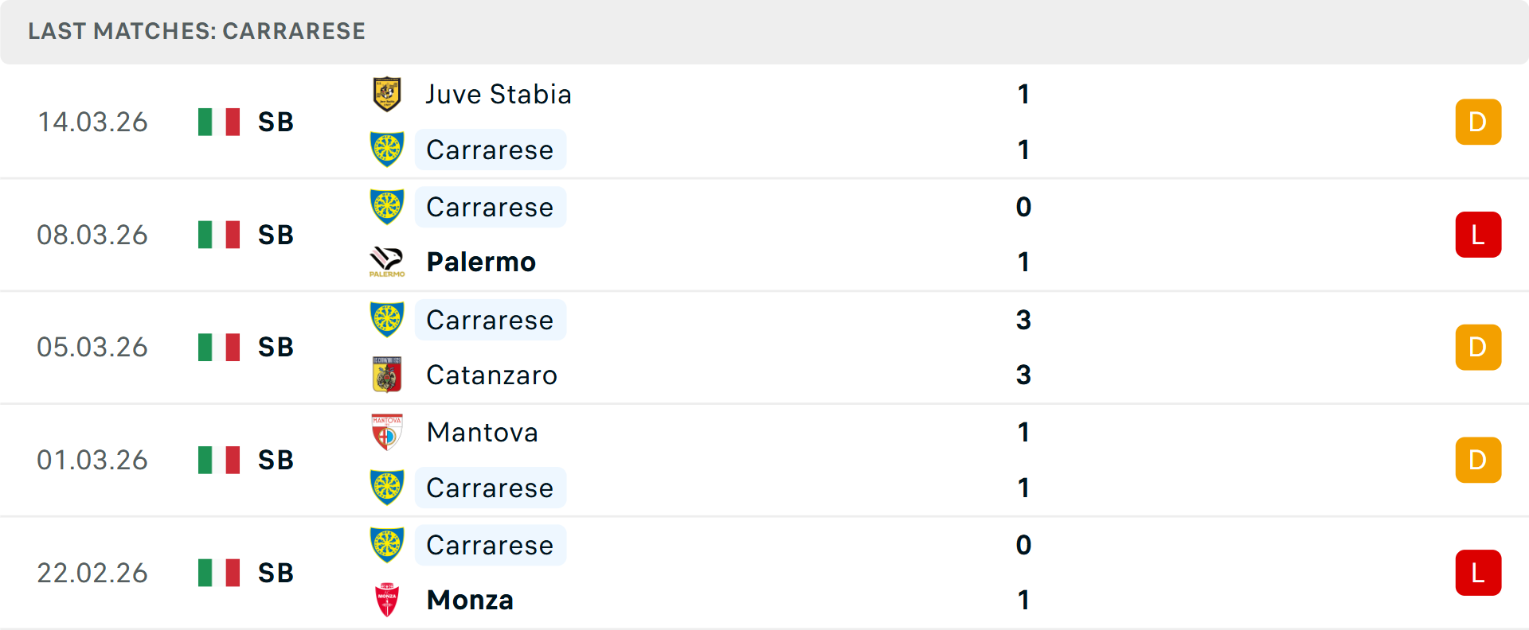Screen dimensions: 1529x630
Task: Click the Palermo club logo
Action: pyautogui.click(x=387, y=262)
